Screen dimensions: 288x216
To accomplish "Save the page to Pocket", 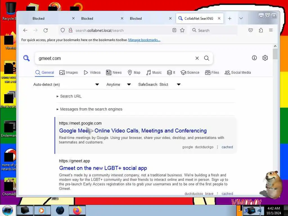I will click(x=251, y=30).
